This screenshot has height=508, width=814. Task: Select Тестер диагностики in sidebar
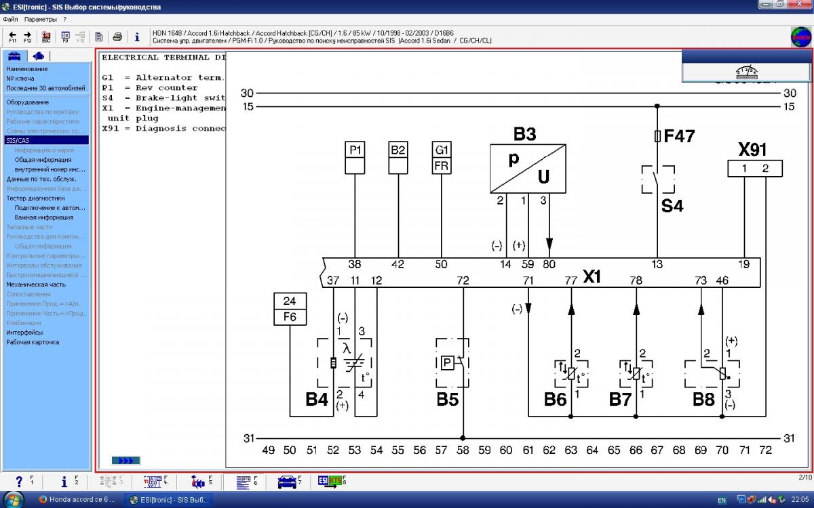[35, 198]
